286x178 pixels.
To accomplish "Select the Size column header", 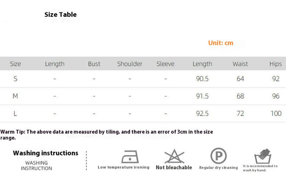I will 16,64.
